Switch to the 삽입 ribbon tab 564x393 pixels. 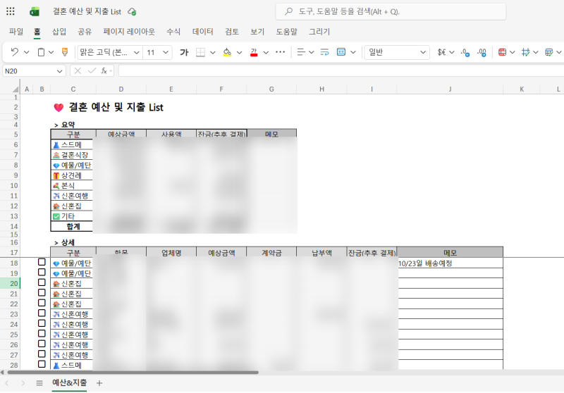[x=59, y=32]
